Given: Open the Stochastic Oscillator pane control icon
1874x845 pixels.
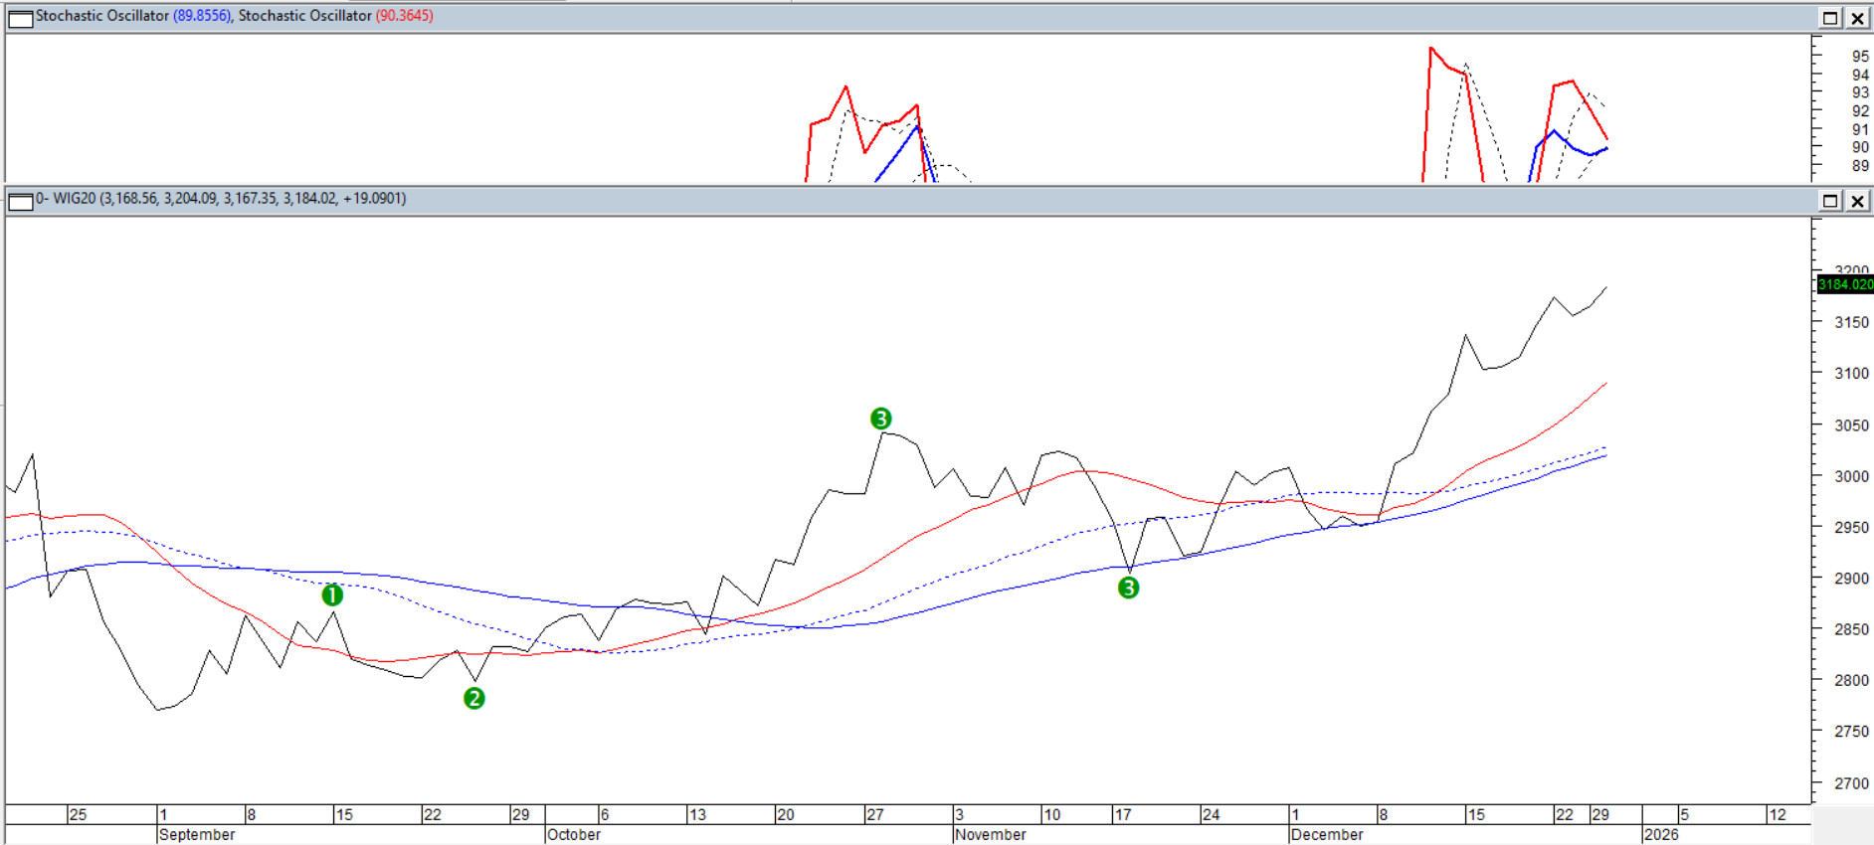Looking at the screenshot, I should coord(20,18).
